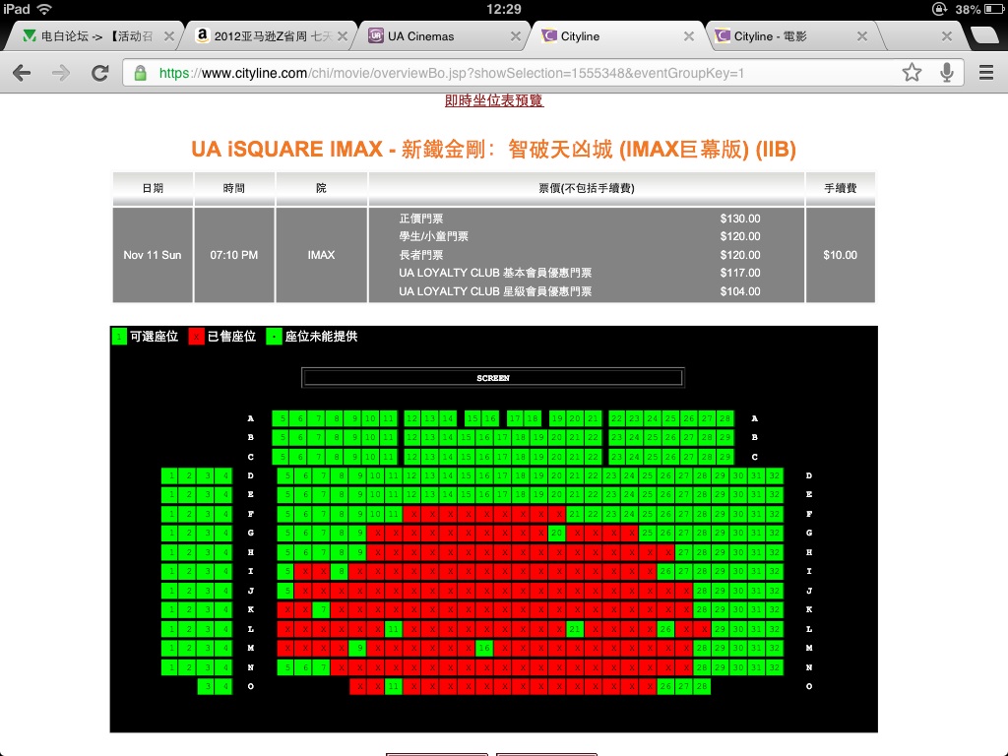
Task: Click the red 已售座位 legend swatch
Action: (x=196, y=337)
